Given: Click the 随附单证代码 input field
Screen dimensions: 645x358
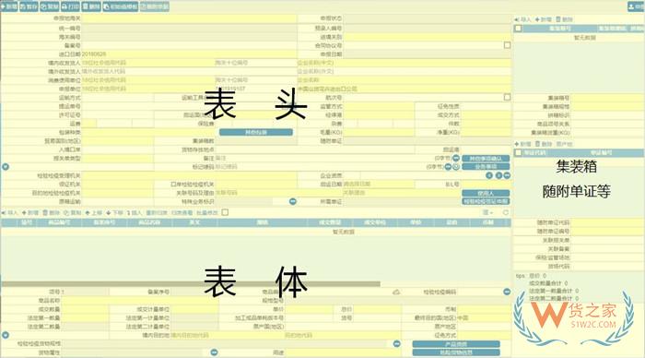Looking at the screenshot, I should [607, 222].
